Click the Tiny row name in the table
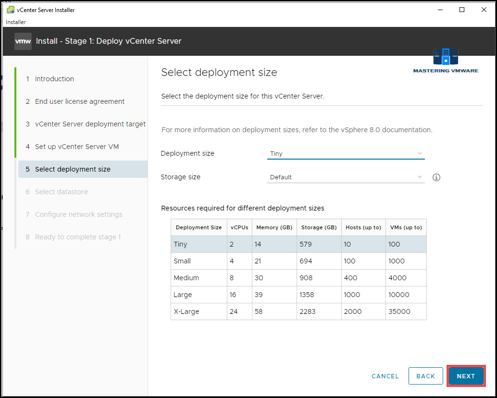Screen dimensions: 497x398 pos(180,244)
